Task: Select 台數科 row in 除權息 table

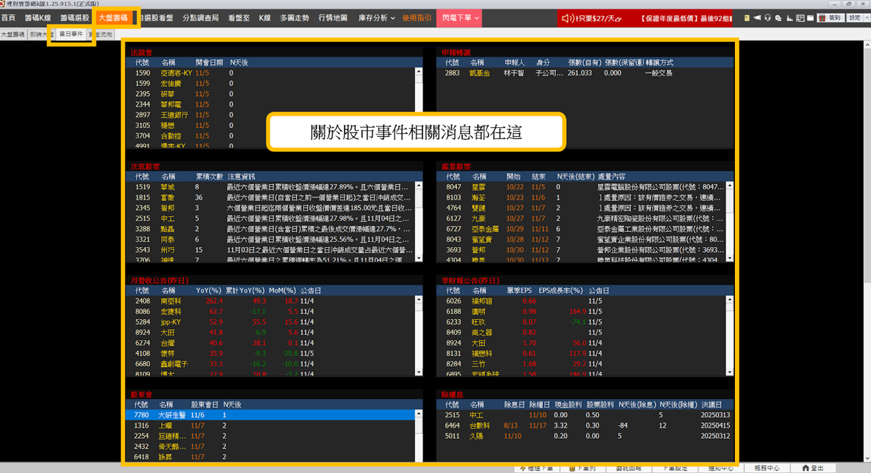Action: pyautogui.click(x=585, y=426)
